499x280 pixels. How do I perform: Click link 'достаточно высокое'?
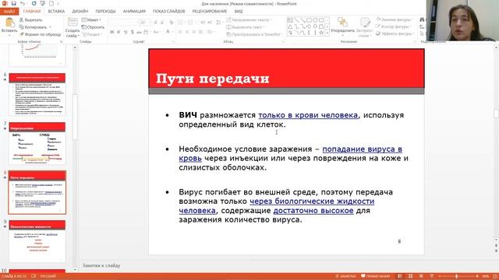313,211
